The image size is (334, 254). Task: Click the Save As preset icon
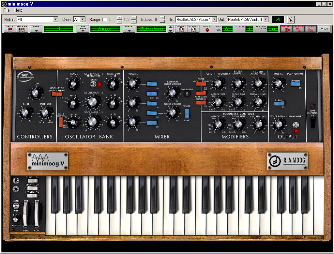22,30
